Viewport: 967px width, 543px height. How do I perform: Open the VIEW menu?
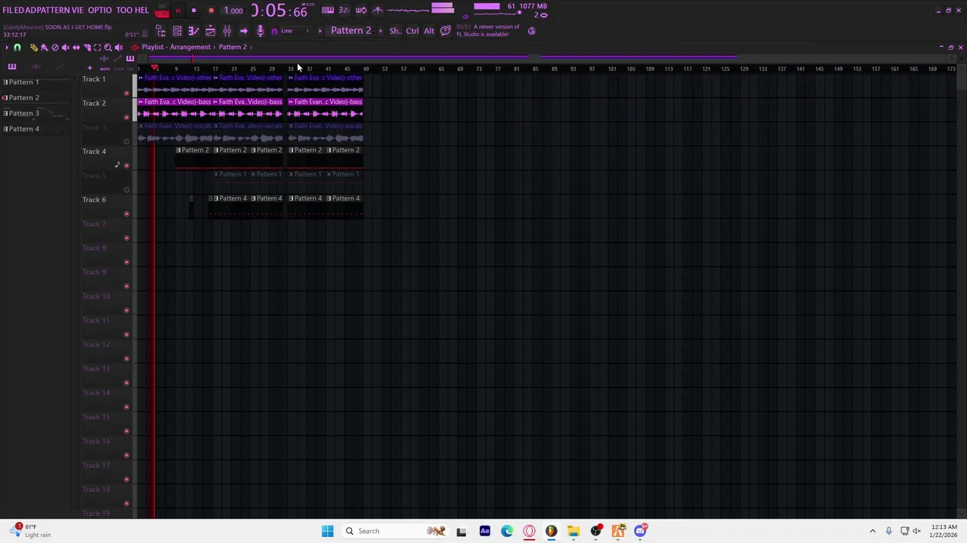click(78, 11)
